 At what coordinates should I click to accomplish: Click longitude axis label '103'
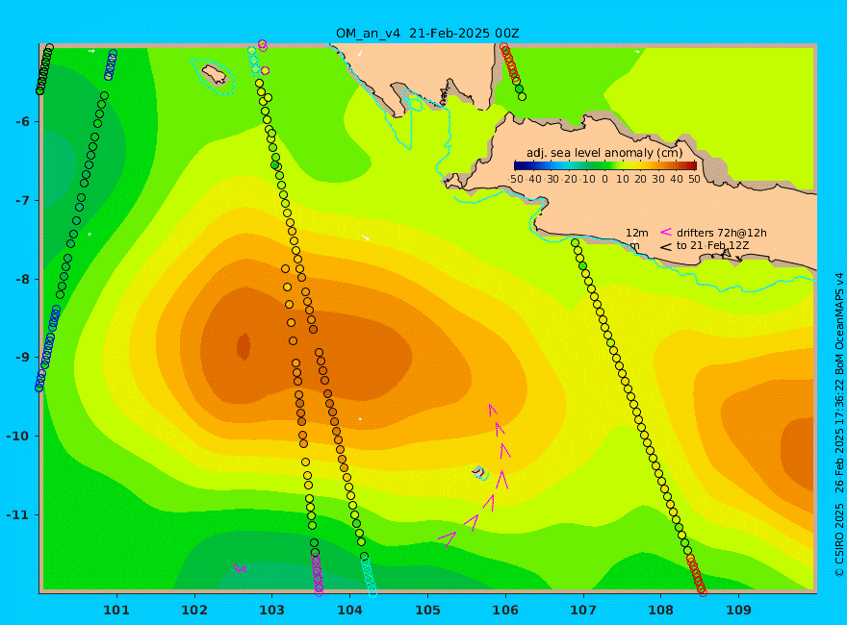(272, 611)
